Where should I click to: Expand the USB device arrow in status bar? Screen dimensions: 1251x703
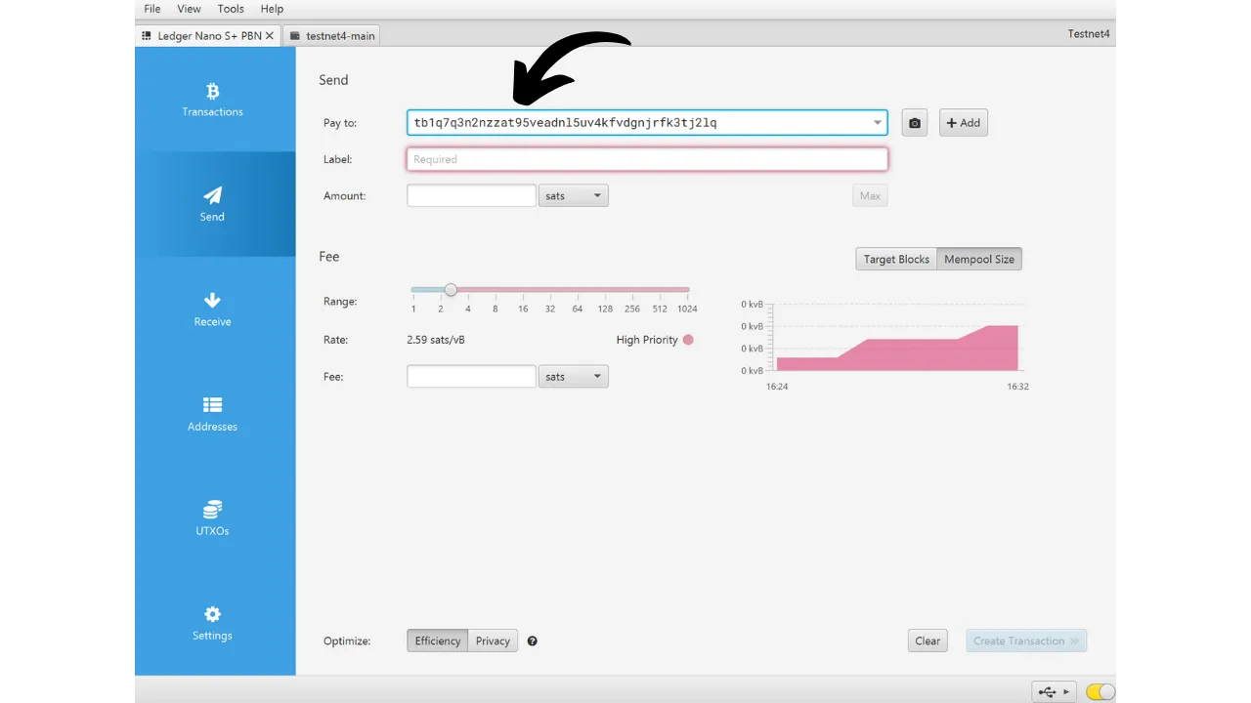tap(1066, 692)
